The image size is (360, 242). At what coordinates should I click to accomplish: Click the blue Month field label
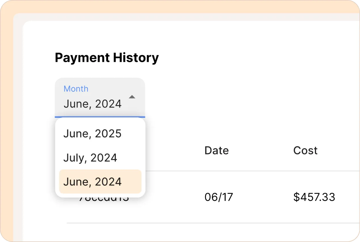tap(76, 89)
